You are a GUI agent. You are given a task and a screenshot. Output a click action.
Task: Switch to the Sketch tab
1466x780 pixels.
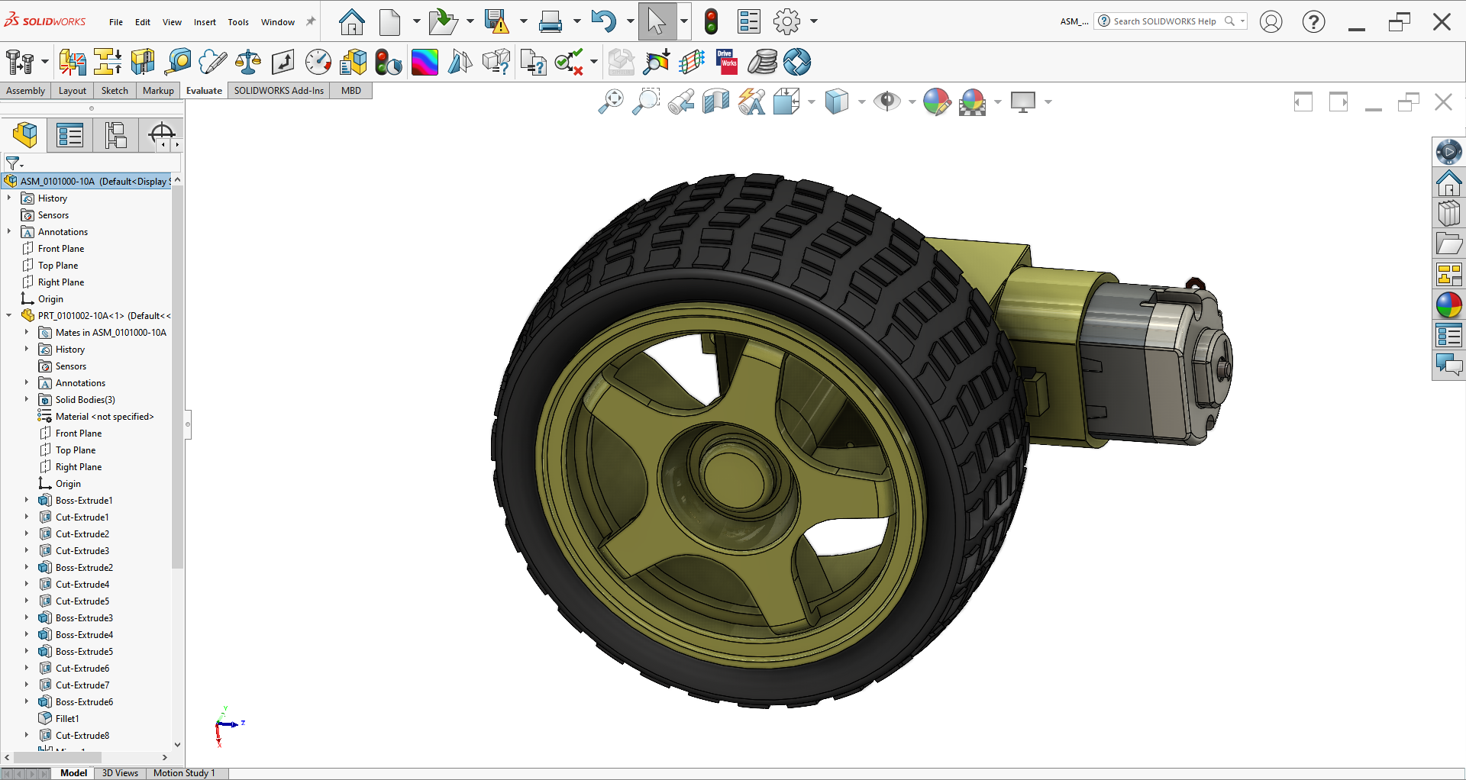point(115,91)
